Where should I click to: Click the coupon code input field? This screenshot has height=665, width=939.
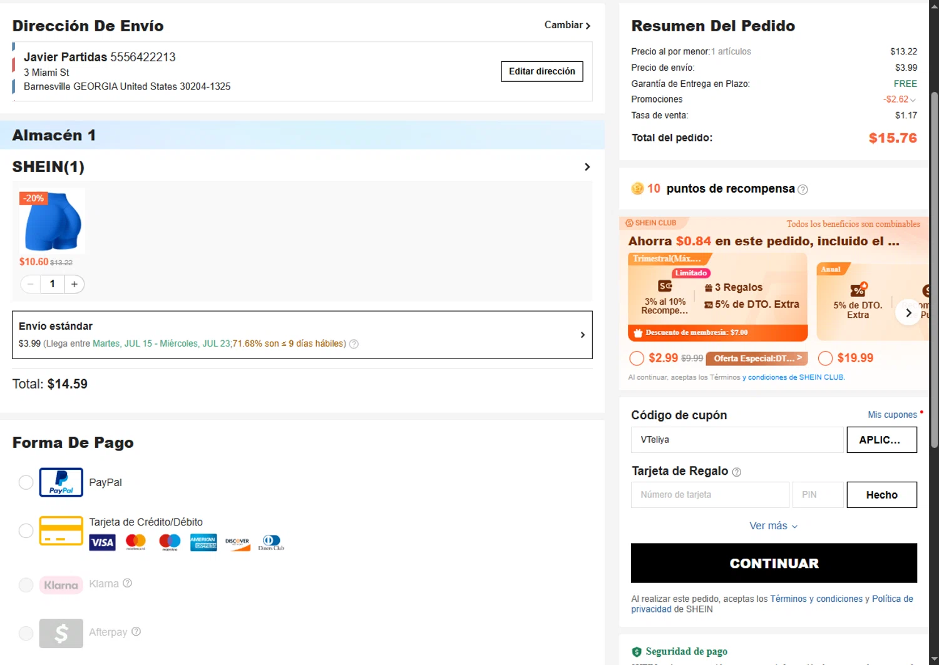[x=737, y=440]
